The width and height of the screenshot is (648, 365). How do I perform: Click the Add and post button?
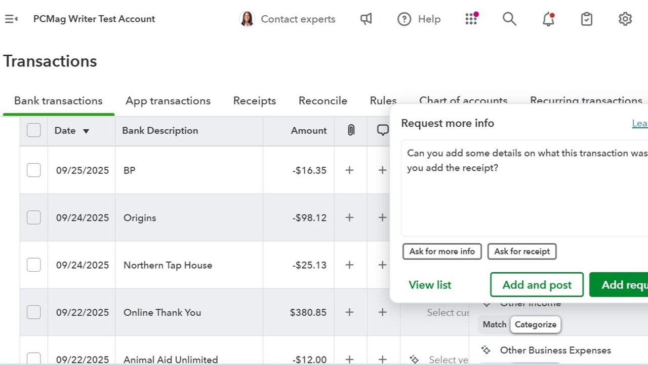click(537, 285)
